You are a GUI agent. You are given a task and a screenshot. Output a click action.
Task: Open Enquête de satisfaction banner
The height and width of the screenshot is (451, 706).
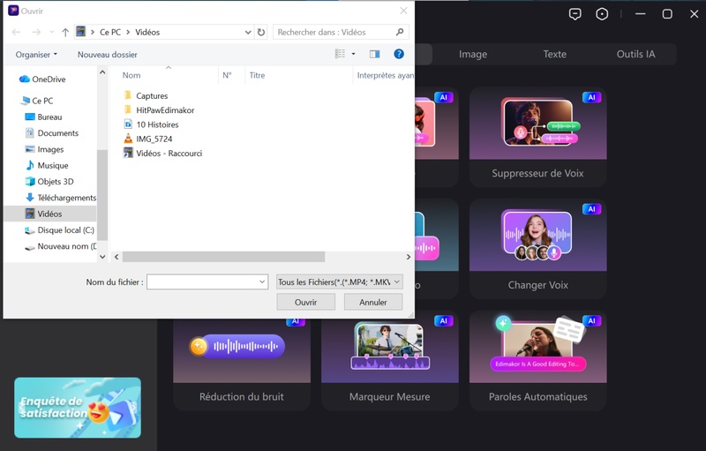coord(78,408)
